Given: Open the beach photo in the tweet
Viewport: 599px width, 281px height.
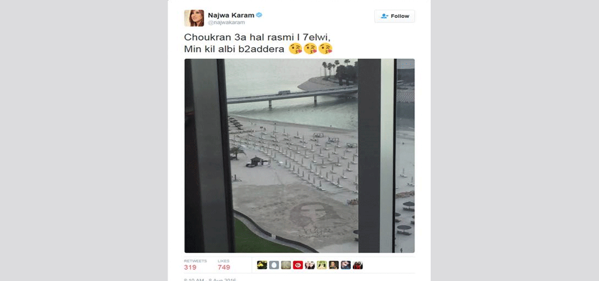Looking at the screenshot, I should (x=299, y=155).
